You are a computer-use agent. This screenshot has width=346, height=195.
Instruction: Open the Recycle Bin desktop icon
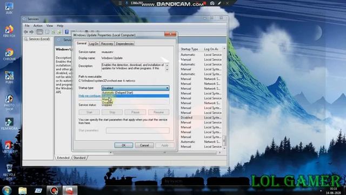pos(9,172)
